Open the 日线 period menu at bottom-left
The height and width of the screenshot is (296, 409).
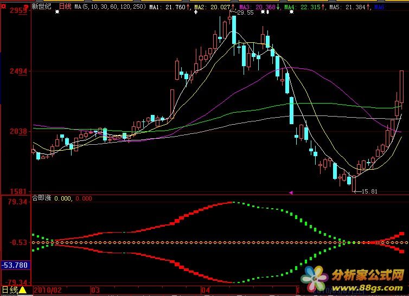click(10, 289)
